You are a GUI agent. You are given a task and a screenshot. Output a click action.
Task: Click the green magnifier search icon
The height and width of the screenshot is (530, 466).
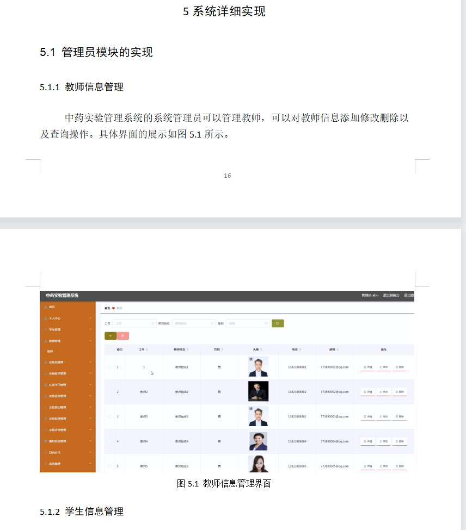pos(277,323)
